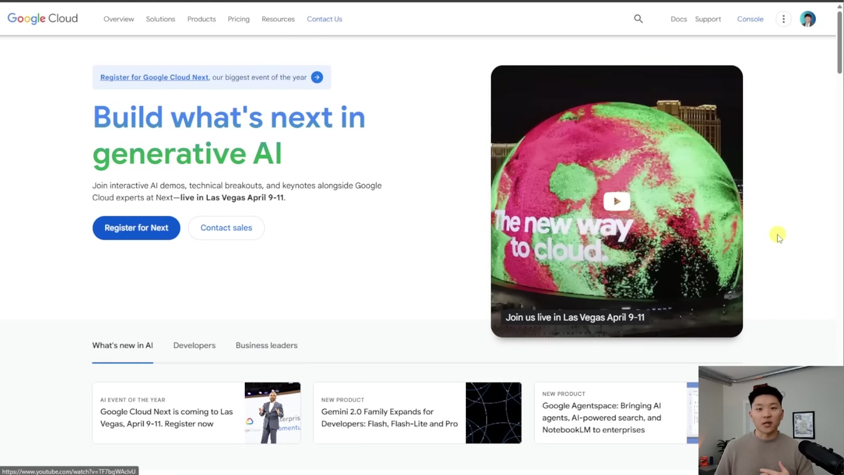Go to the Pricing page
Screen dimensions: 844x475
tap(239, 19)
